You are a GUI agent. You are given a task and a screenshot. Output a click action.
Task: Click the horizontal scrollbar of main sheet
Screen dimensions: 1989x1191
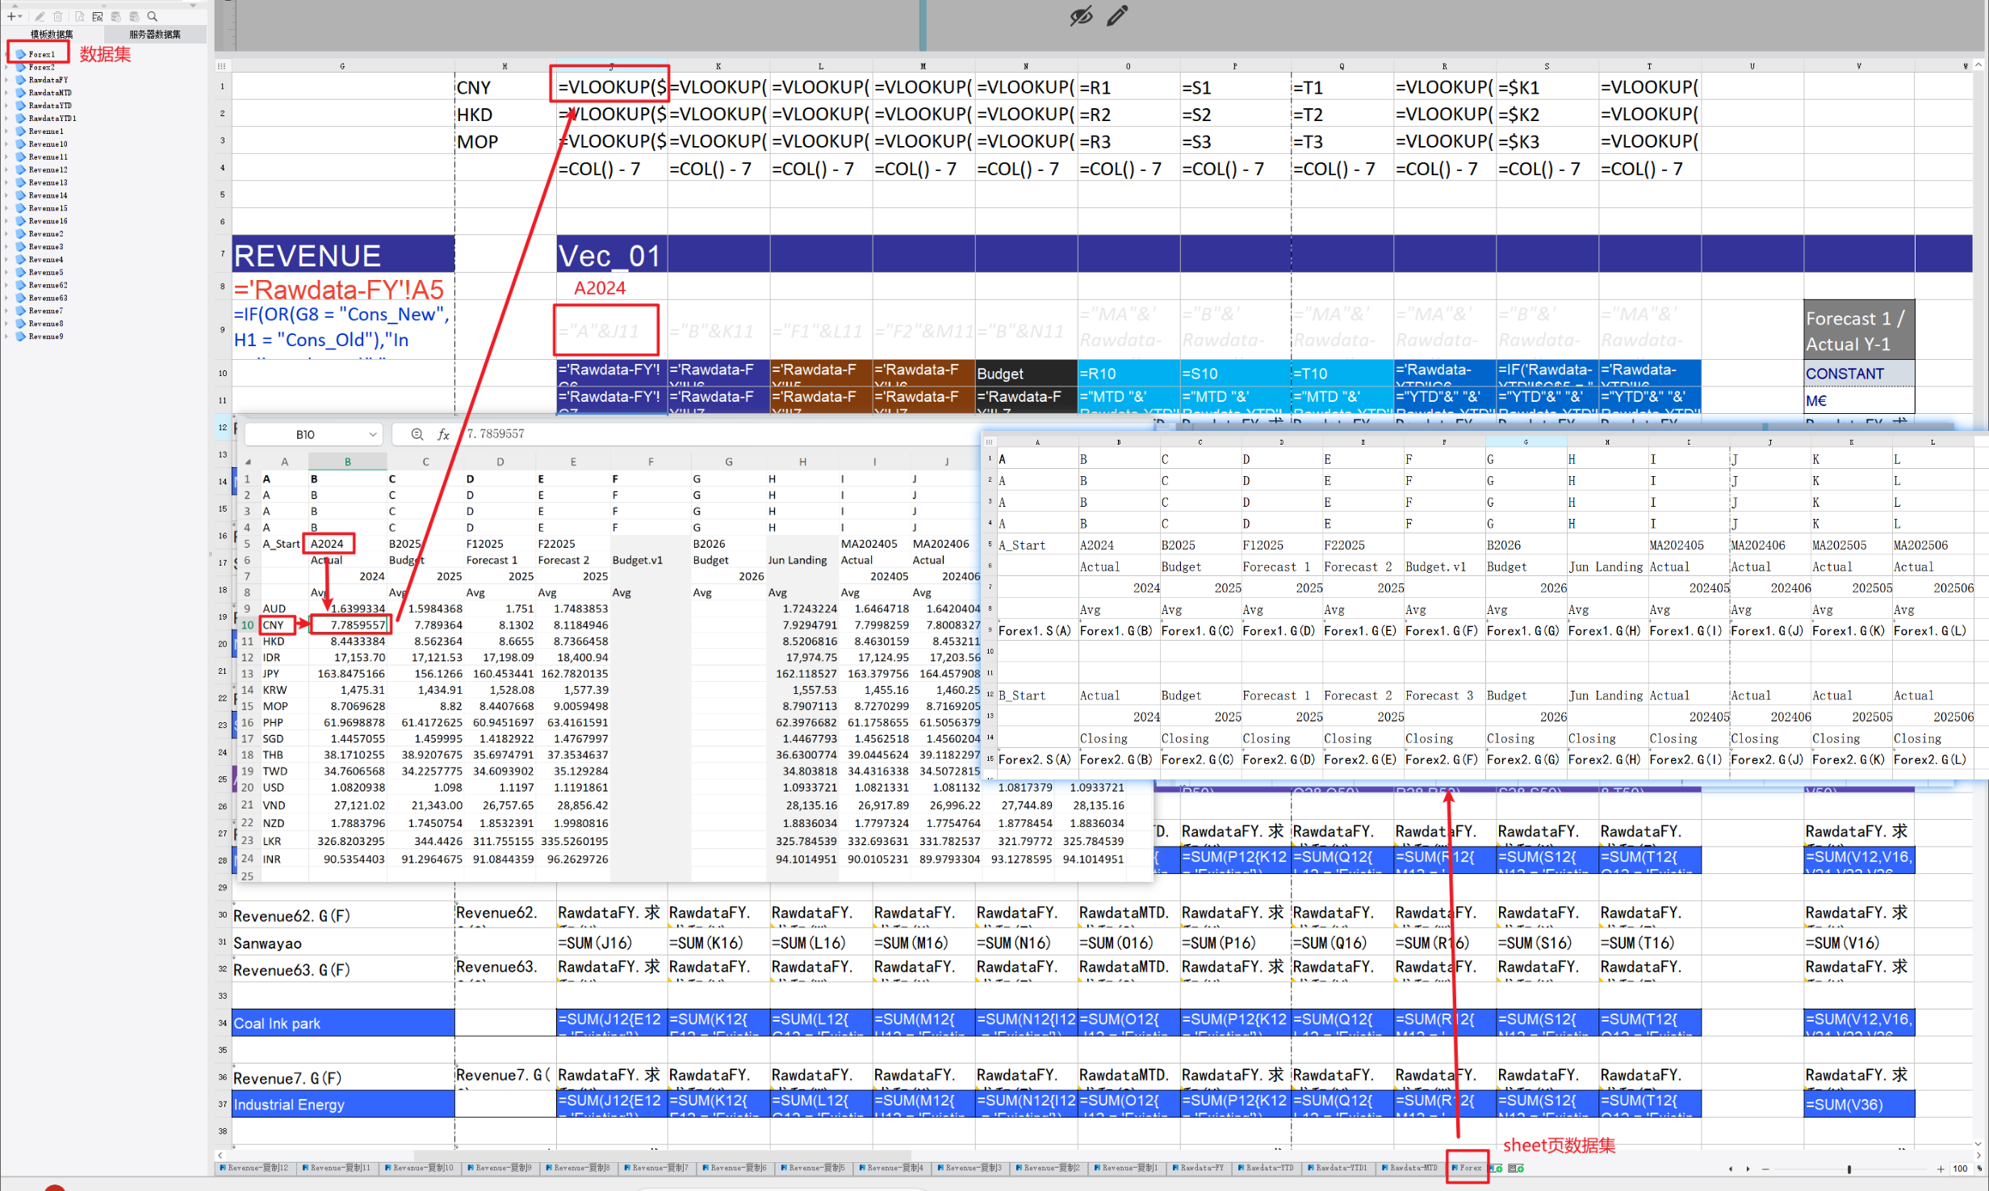click(x=662, y=1155)
